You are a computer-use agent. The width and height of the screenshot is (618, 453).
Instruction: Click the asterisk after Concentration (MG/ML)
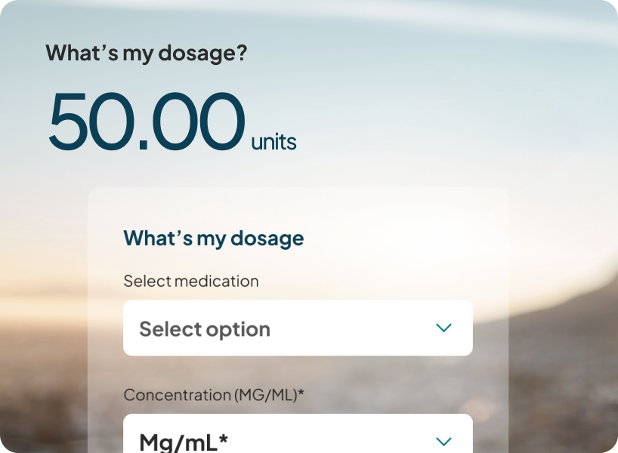(301, 393)
